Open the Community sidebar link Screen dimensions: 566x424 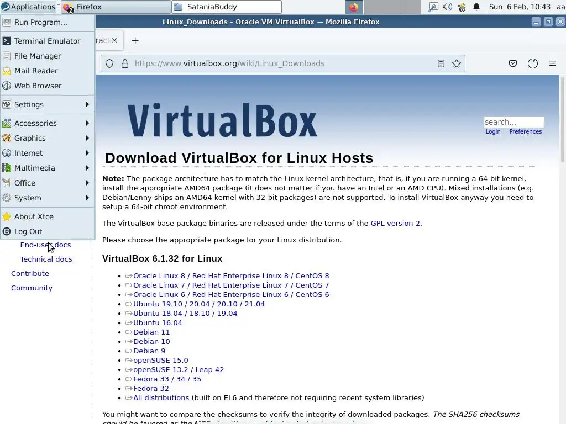32,288
